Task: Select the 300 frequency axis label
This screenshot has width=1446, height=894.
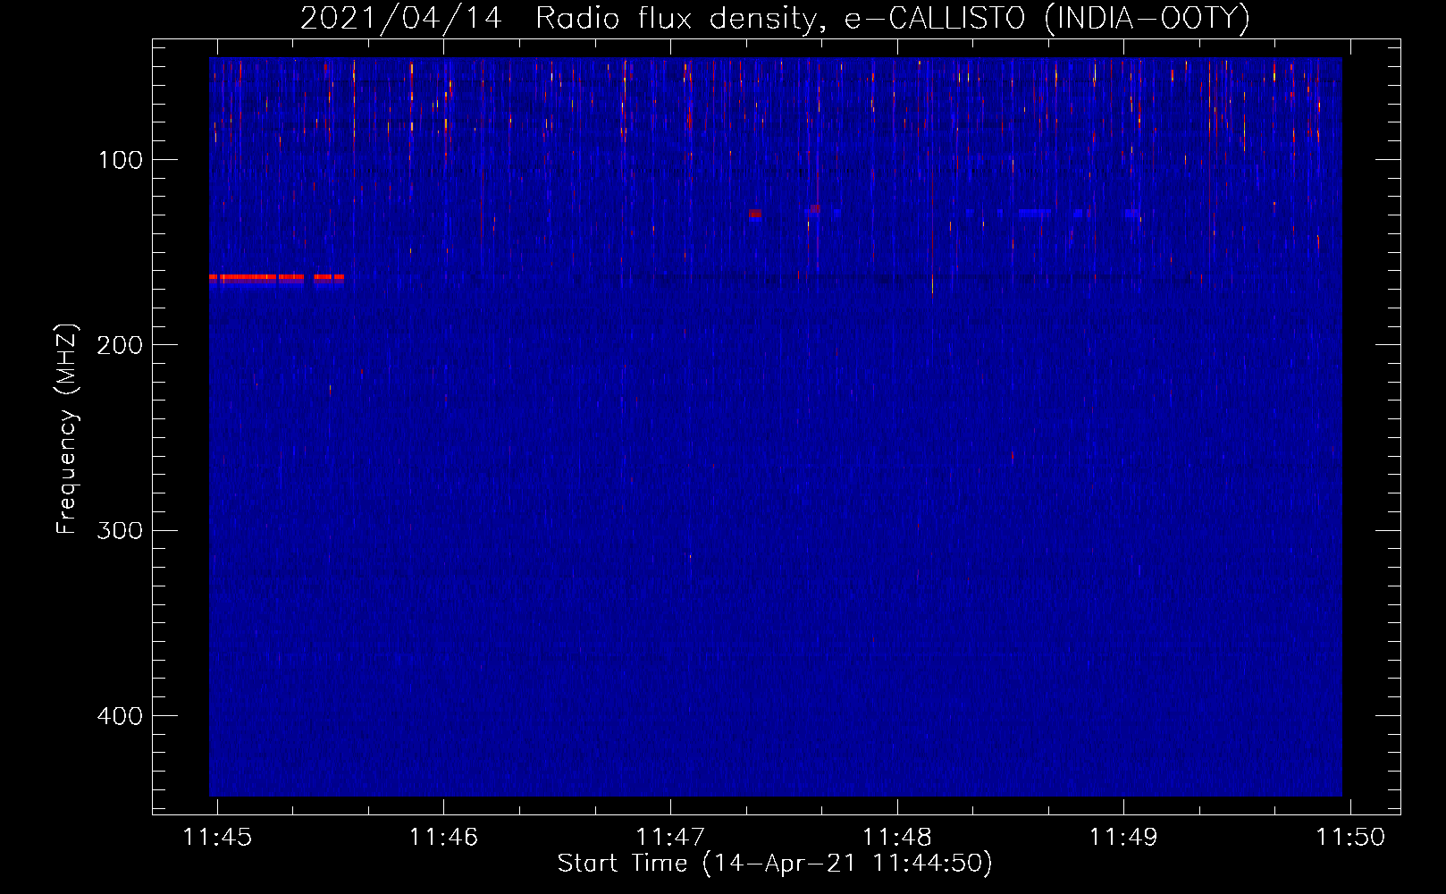Action: pyautogui.click(x=120, y=530)
